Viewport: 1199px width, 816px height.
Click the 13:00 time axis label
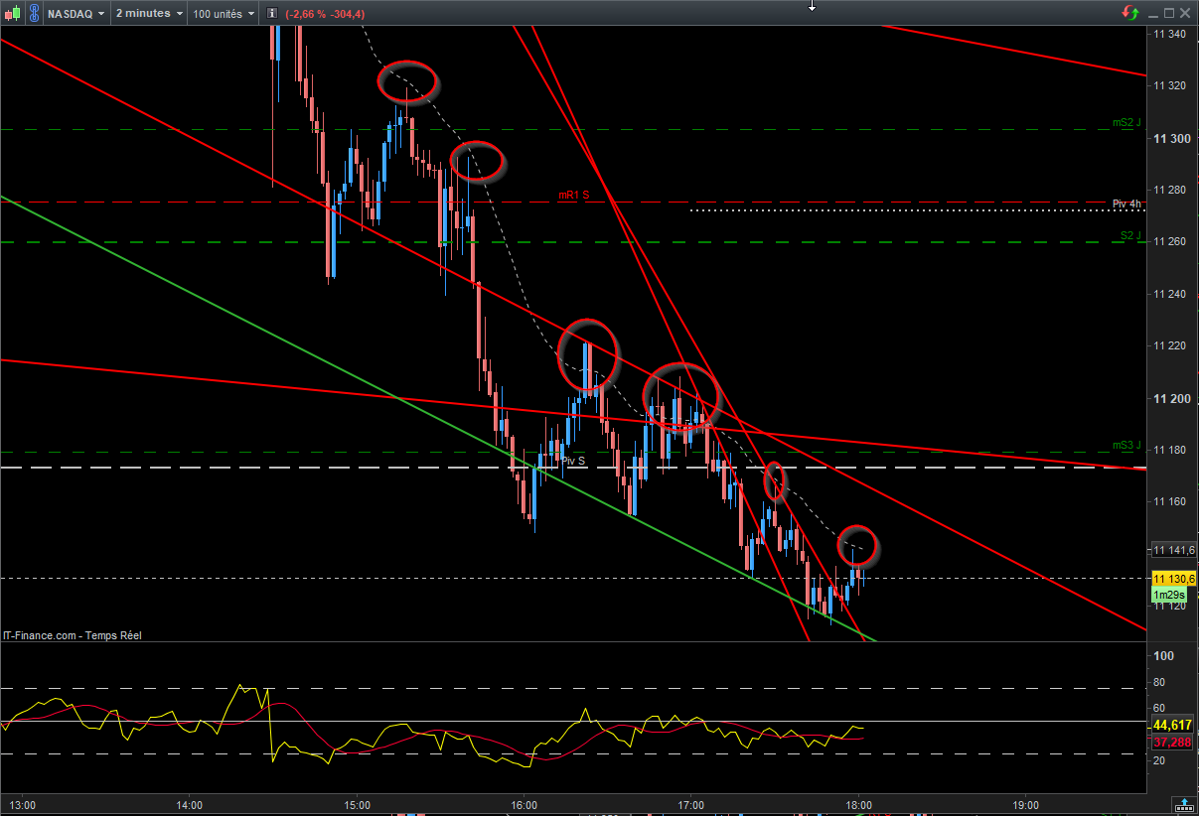point(22,805)
